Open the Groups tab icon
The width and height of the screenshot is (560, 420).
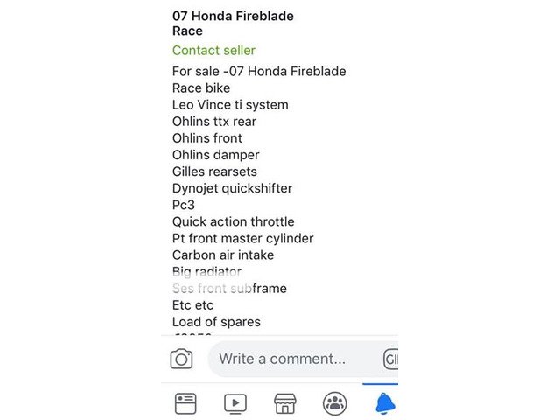coord(335,403)
